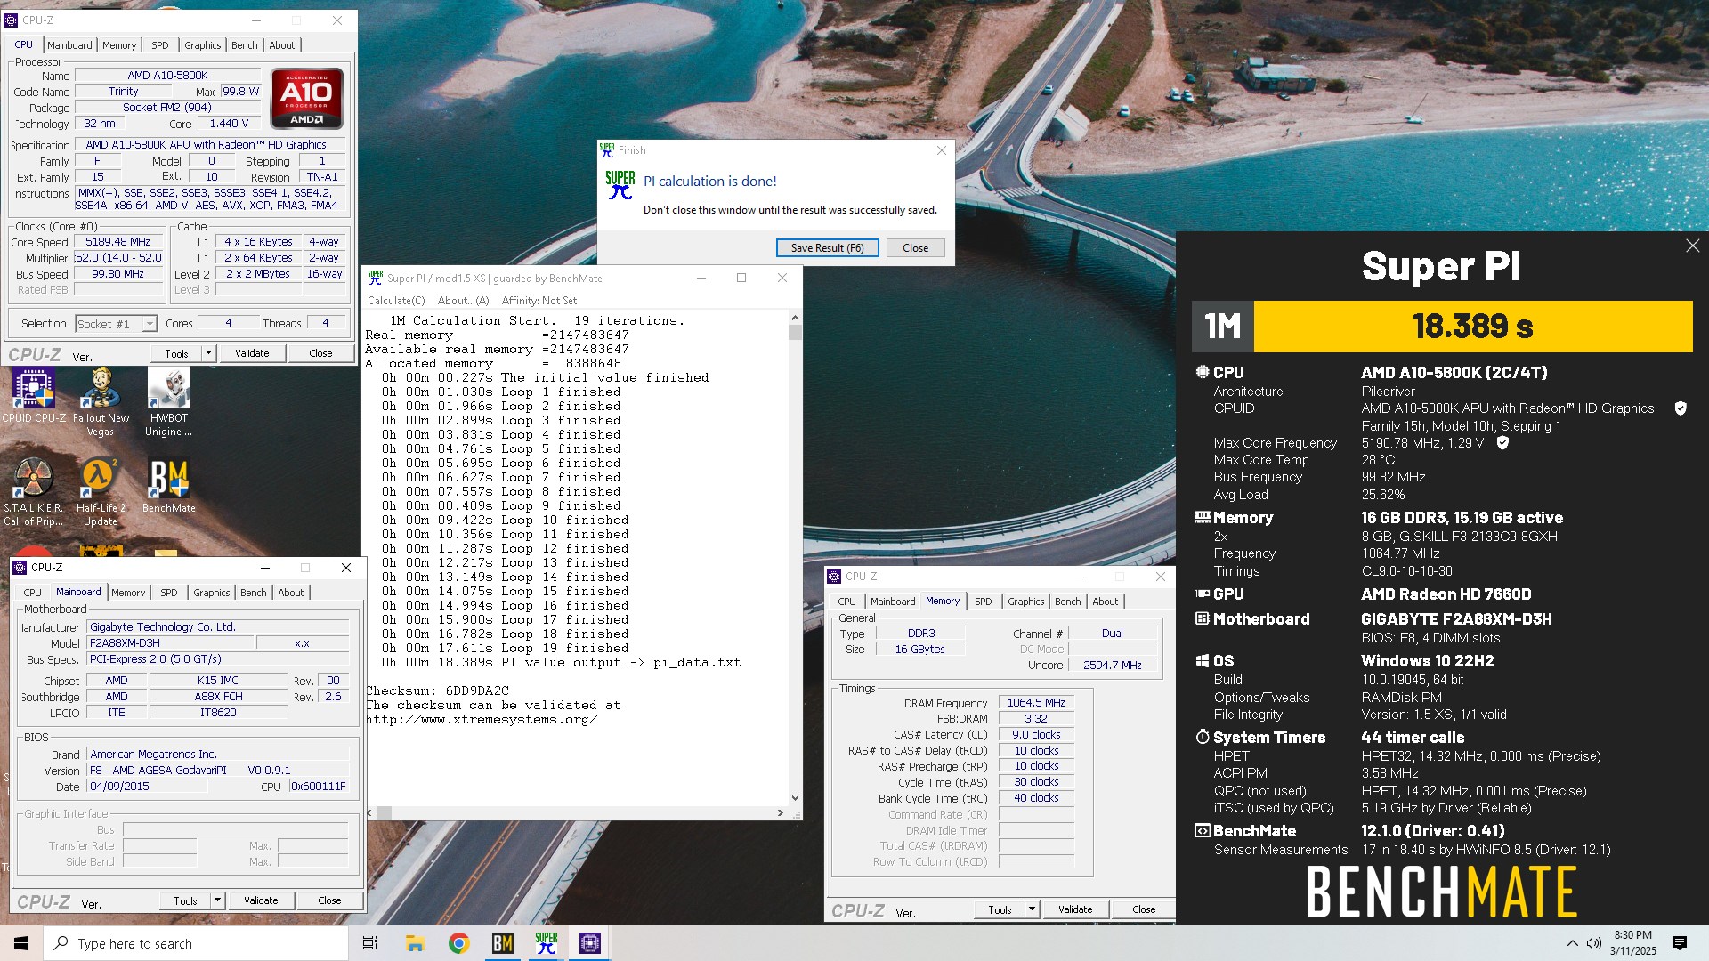Open HWBOT Unigine desktop icon
Screen dimensions: 1709x961
point(168,402)
